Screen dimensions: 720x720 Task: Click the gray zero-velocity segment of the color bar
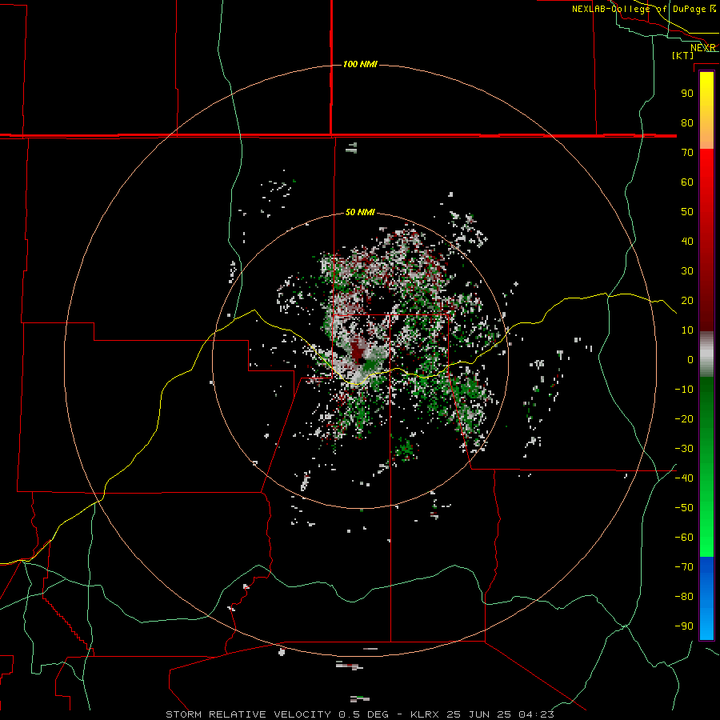(706, 354)
